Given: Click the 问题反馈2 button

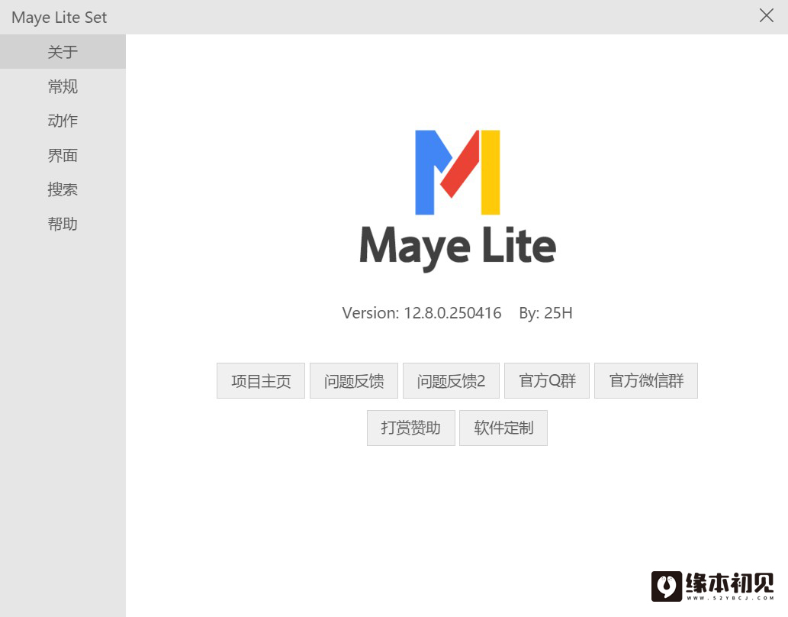Looking at the screenshot, I should pos(451,381).
